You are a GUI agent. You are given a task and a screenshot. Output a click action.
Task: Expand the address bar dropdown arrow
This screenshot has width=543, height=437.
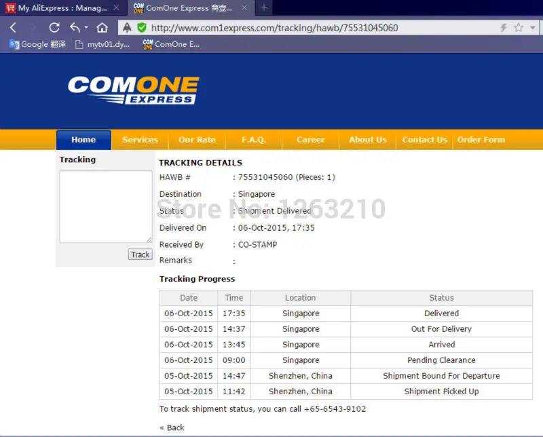533,28
